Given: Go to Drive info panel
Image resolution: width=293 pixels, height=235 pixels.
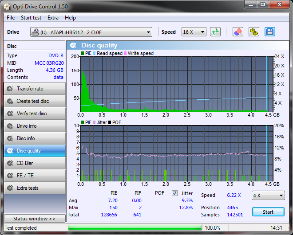Looking at the screenshot, I should point(35,126).
